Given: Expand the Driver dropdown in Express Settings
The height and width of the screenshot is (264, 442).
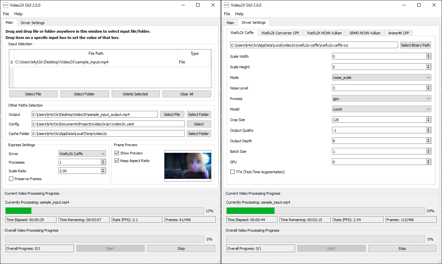Looking at the screenshot, I should (x=82, y=154).
